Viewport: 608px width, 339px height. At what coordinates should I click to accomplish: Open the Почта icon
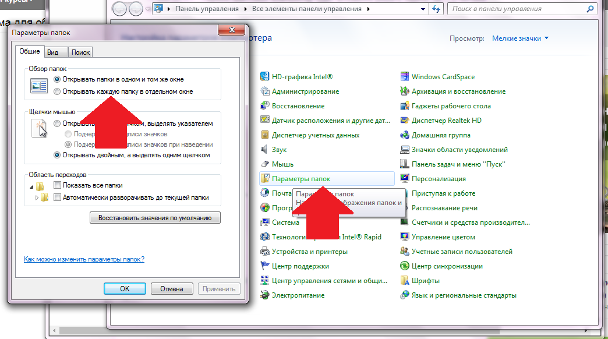point(265,193)
